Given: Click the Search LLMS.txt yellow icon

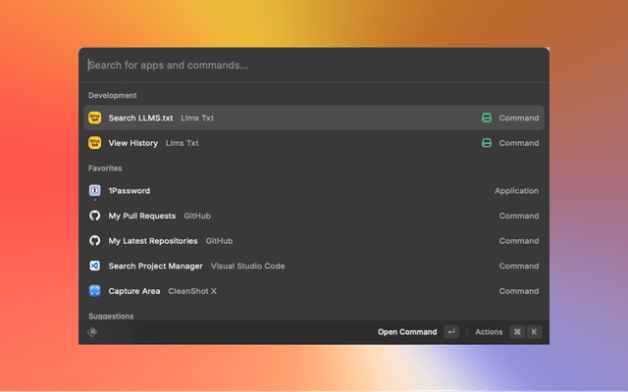Looking at the screenshot, I should [95, 118].
